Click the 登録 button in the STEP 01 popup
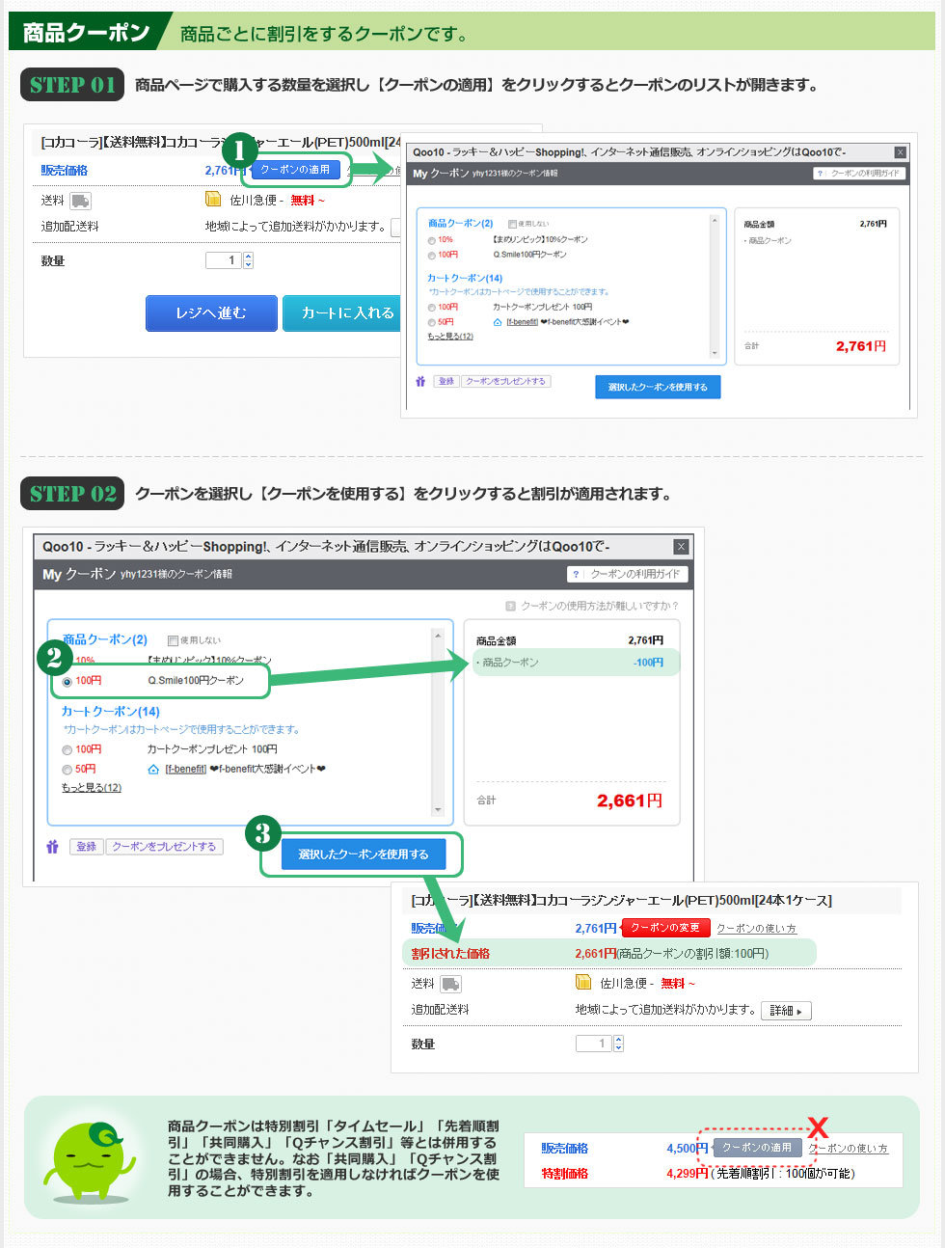This screenshot has width=945, height=1248. [x=446, y=381]
